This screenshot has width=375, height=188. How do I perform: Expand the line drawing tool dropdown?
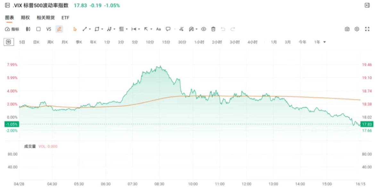coord(90,29)
